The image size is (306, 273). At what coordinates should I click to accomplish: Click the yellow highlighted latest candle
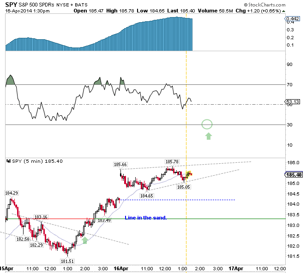[x=189, y=174]
